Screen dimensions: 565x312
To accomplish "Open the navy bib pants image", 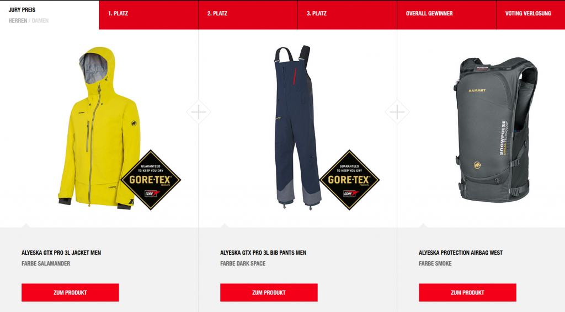I will (297, 127).
